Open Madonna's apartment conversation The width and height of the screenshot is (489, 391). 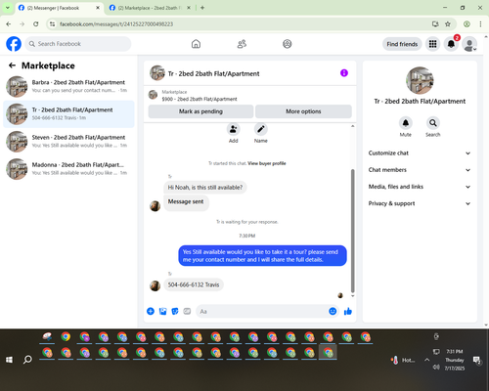pos(68,169)
